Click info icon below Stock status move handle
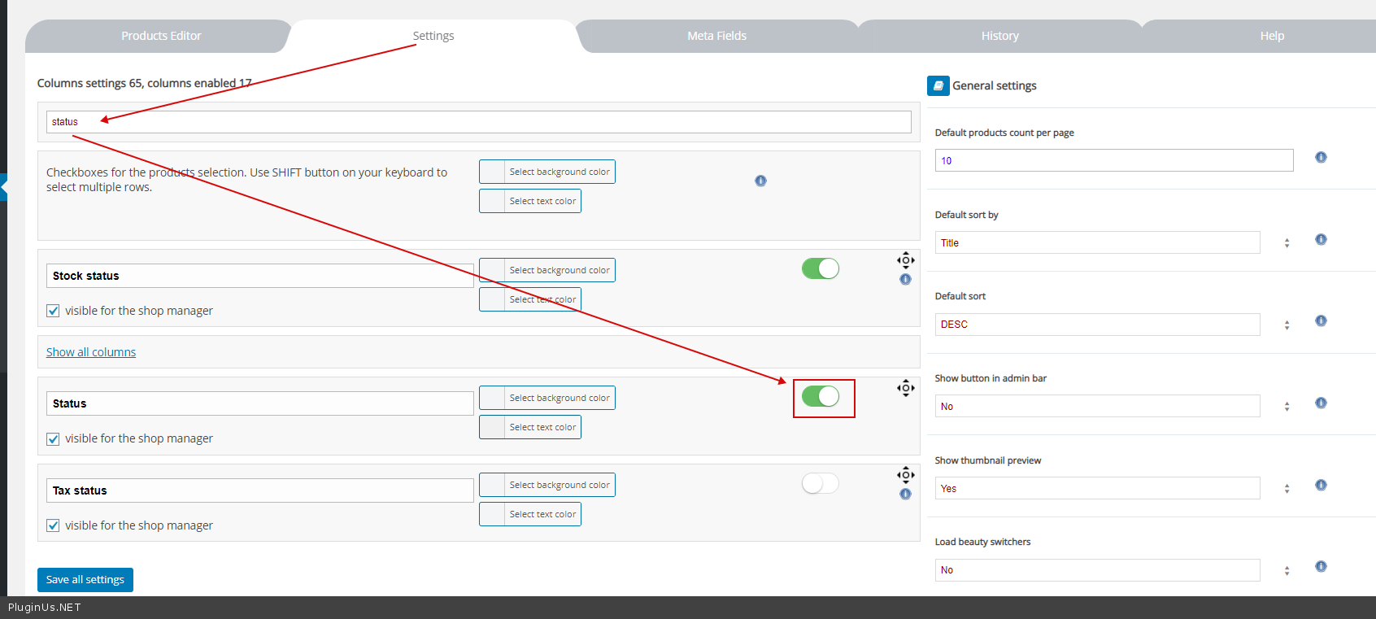Viewport: 1376px width, 619px height. click(x=905, y=279)
